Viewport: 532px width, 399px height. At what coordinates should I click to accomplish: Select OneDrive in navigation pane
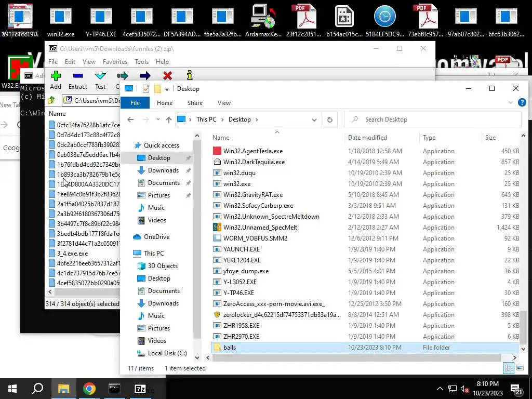coord(156,237)
